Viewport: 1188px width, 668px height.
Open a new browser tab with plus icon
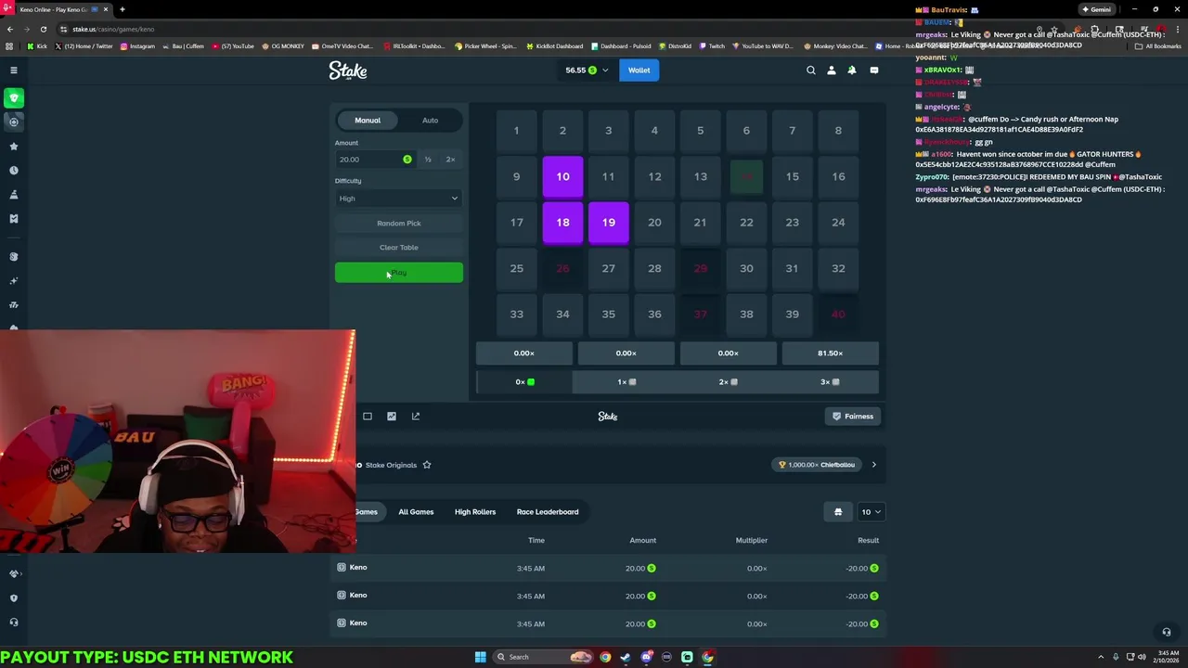pos(122,9)
